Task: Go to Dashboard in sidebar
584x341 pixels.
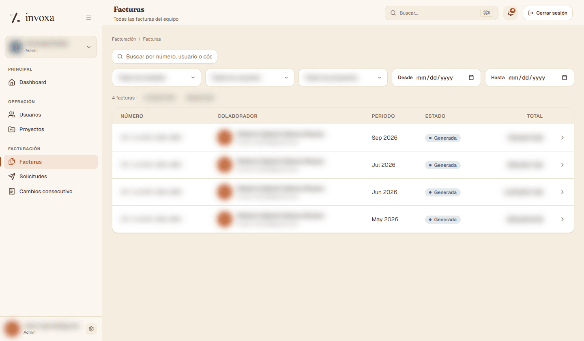Action: point(51,82)
